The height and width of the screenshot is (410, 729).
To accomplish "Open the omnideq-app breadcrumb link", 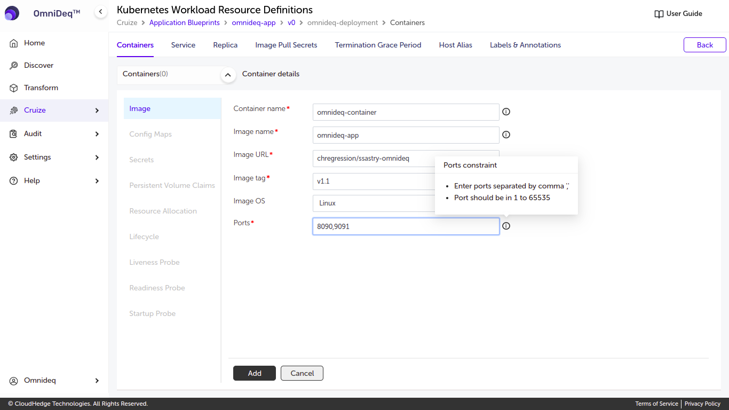I will pyautogui.click(x=253, y=23).
